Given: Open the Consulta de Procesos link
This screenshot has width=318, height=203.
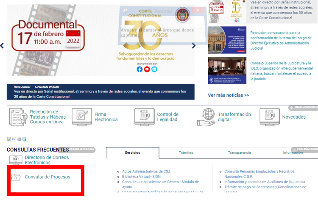Looking at the screenshot, I should tap(47, 177).
